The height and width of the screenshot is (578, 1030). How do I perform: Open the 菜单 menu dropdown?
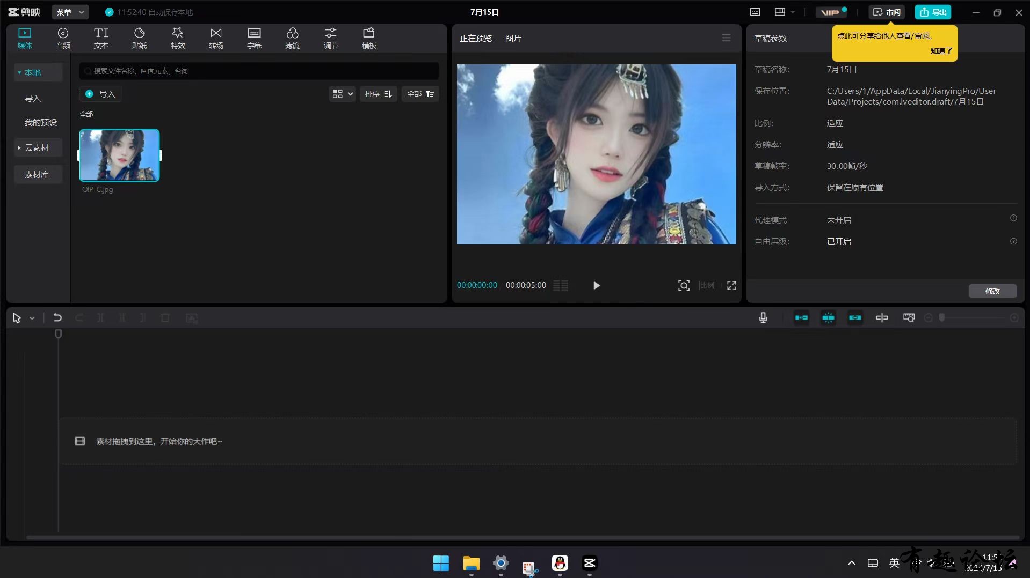(x=70, y=12)
